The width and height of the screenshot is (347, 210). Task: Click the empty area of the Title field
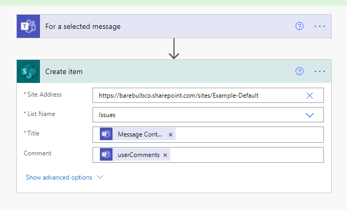click(247, 135)
